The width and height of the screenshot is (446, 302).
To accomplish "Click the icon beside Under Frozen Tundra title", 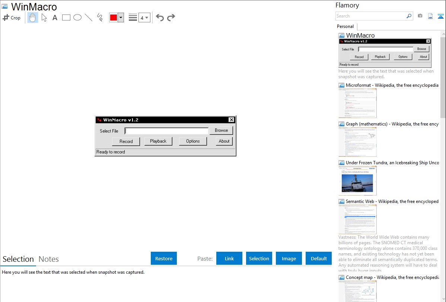I will (x=342, y=163).
